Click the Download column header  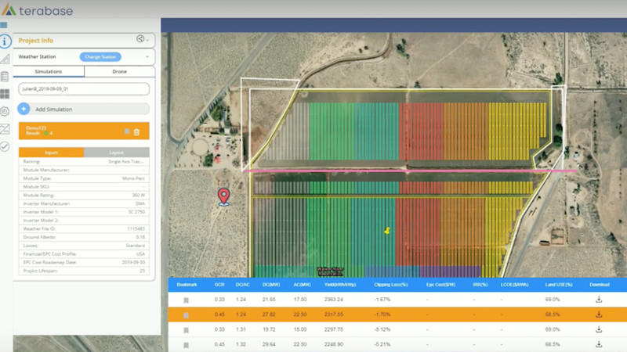[600, 285]
